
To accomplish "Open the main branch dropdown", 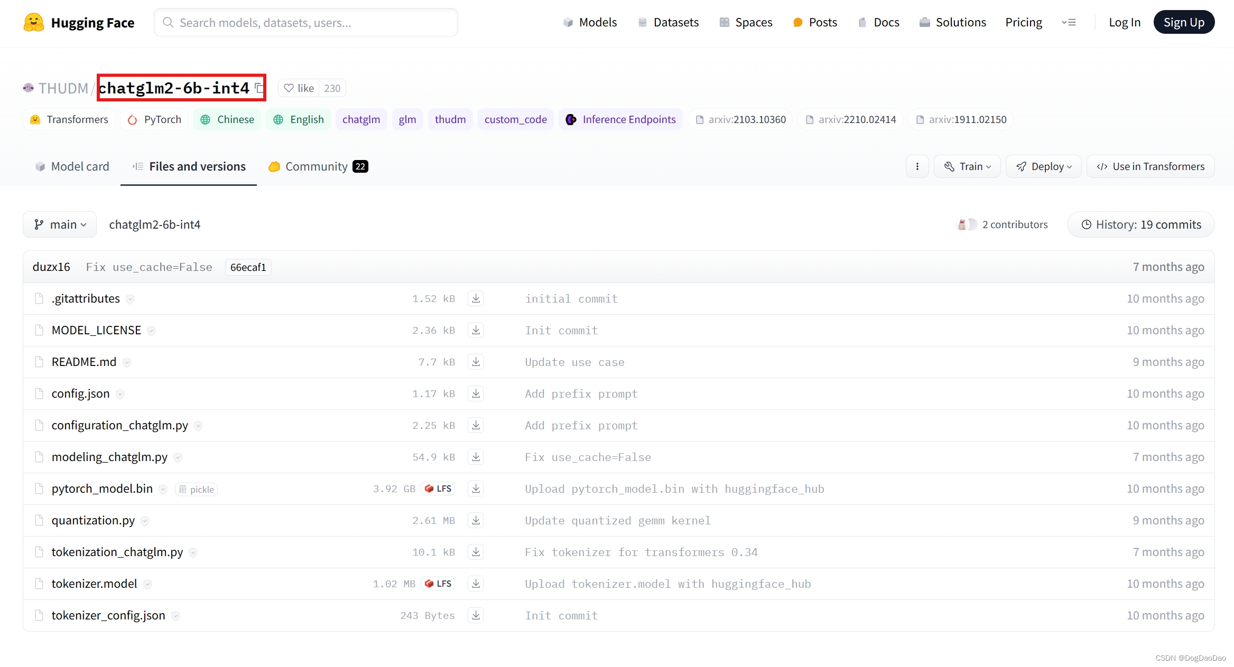I will click(60, 224).
